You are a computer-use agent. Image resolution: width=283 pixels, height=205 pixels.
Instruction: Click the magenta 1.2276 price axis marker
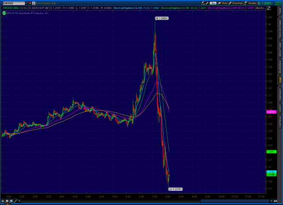(271, 112)
